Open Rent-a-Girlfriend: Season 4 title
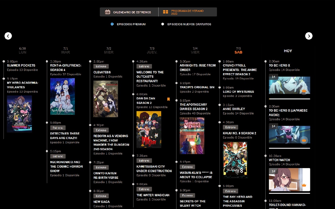 pos(66,68)
